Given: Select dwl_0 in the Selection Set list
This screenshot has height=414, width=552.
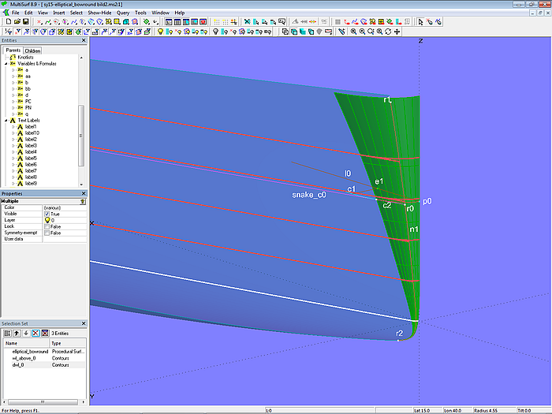Looking at the screenshot, I should tap(18, 365).
